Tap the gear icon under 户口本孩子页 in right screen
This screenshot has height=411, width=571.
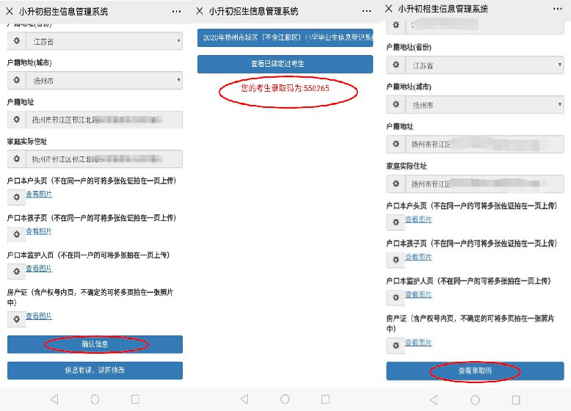(396, 258)
